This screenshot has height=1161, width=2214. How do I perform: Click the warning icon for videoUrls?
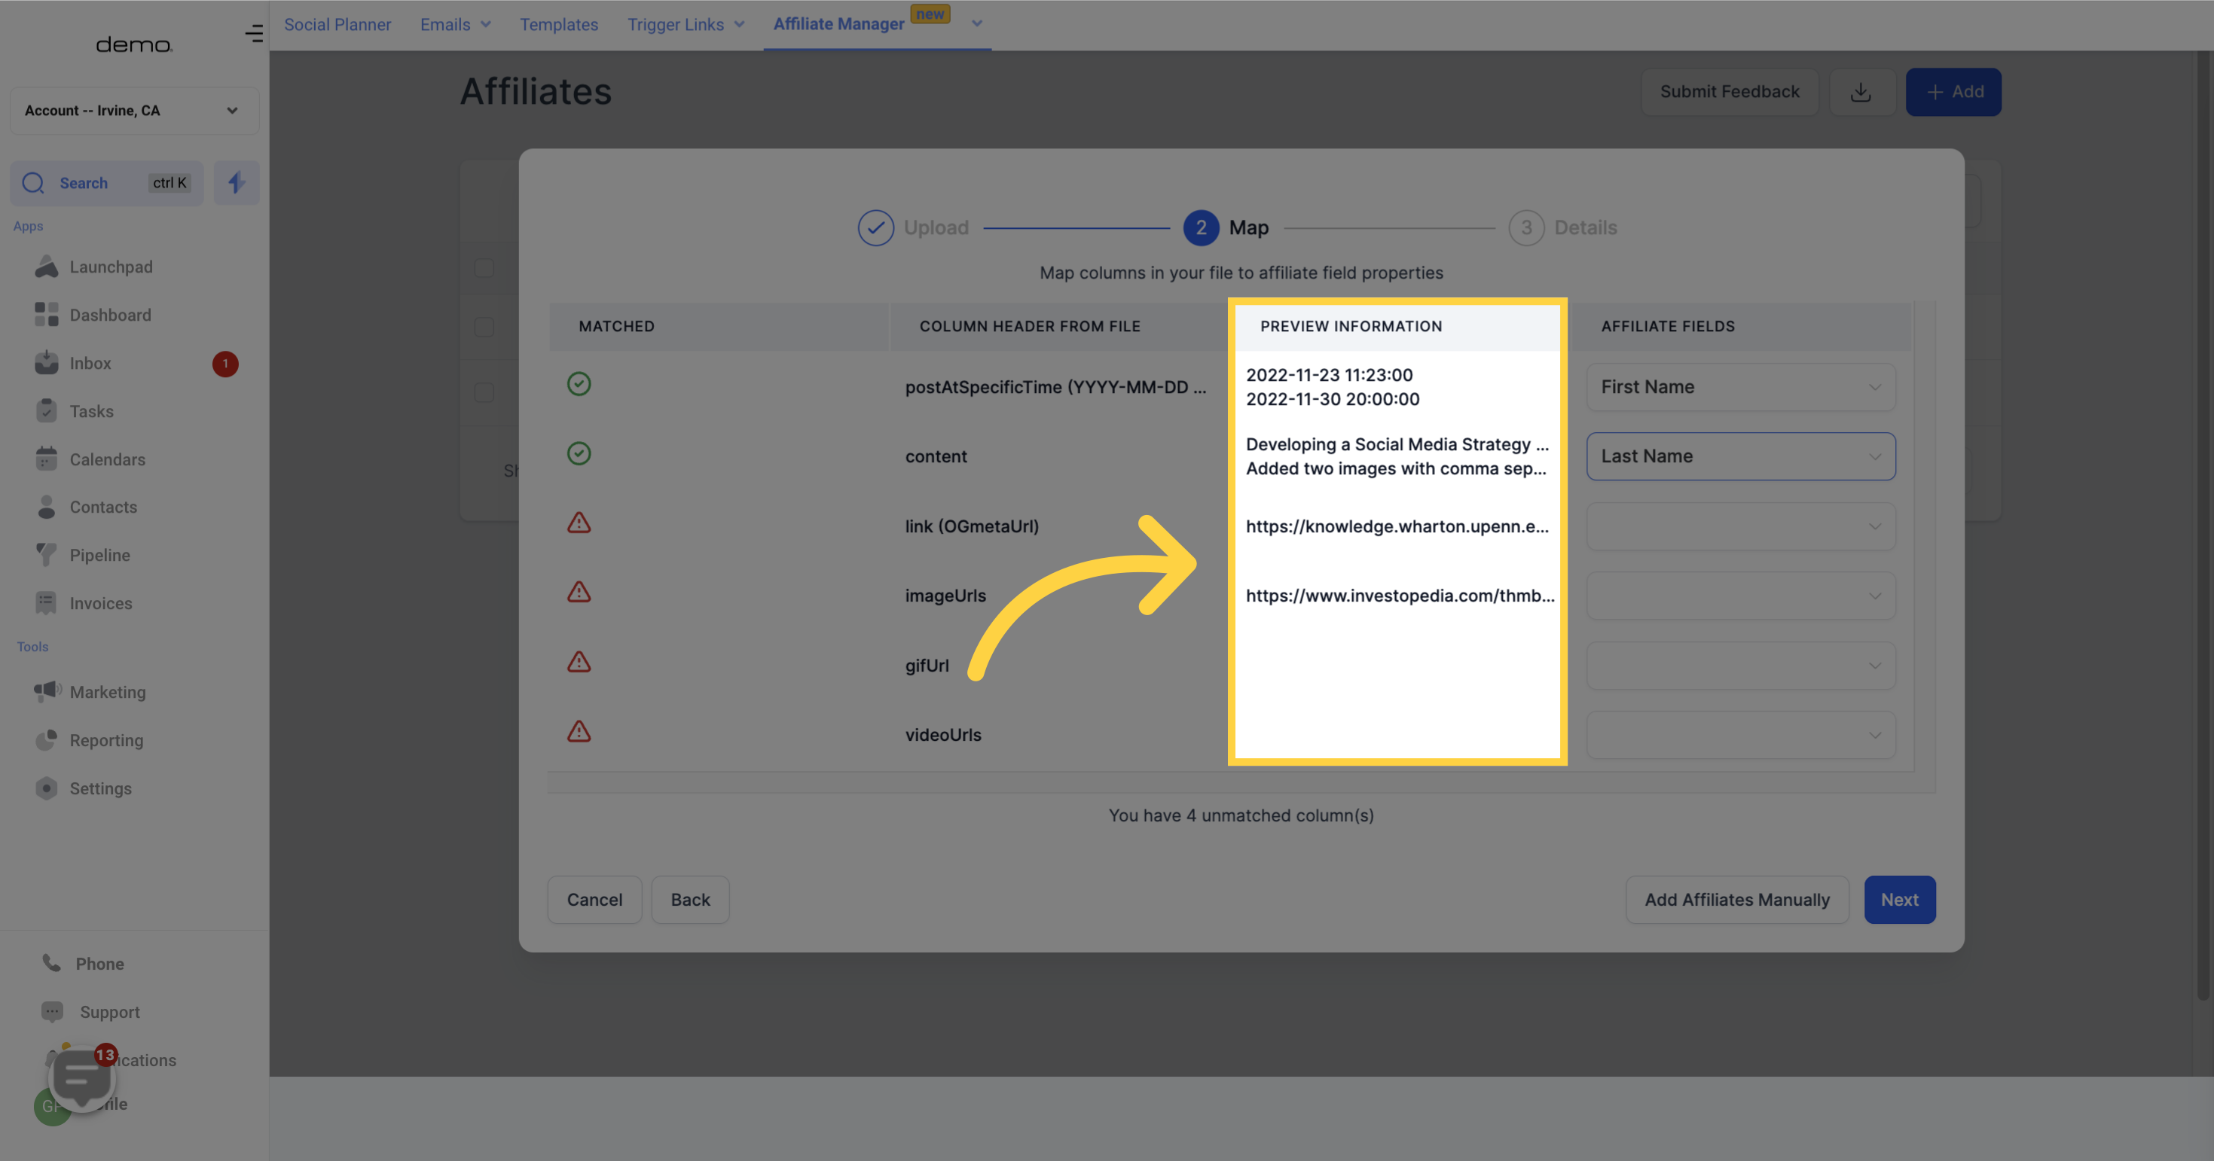click(x=579, y=732)
